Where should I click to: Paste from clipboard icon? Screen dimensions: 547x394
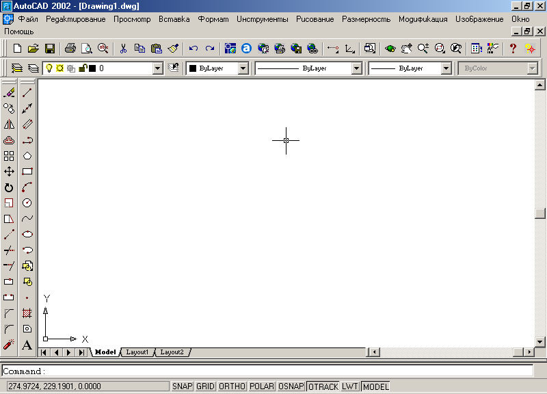click(x=157, y=48)
